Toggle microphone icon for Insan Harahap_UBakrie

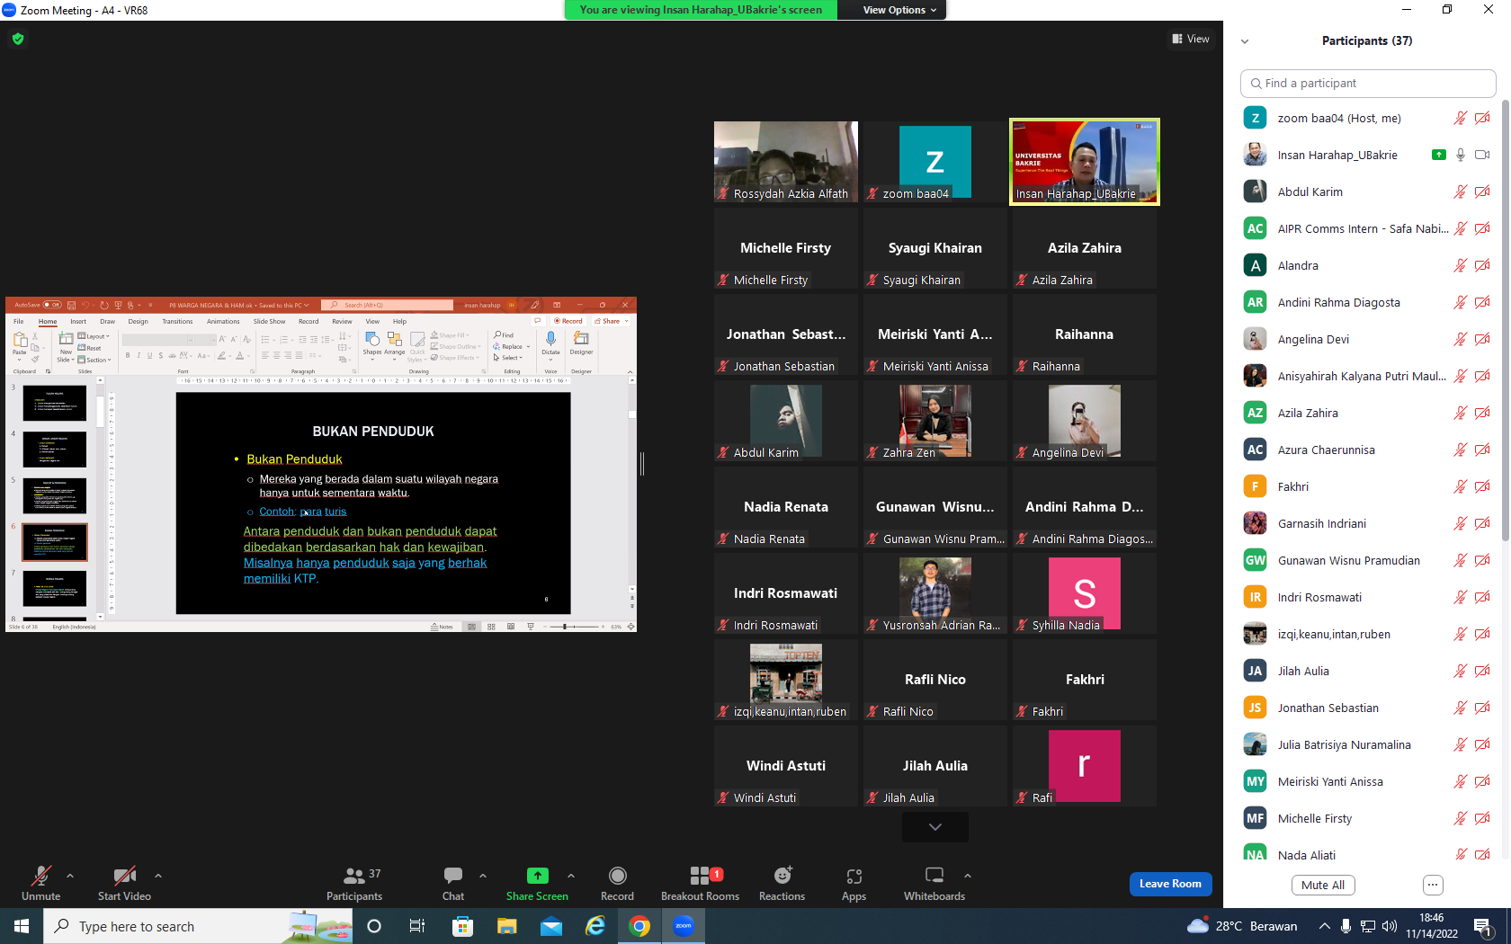coord(1461,155)
